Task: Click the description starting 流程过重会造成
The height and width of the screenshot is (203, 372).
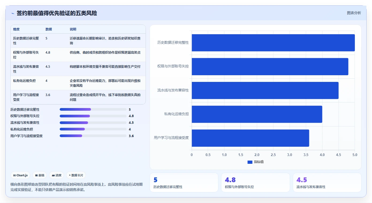Action: tap(105, 97)
